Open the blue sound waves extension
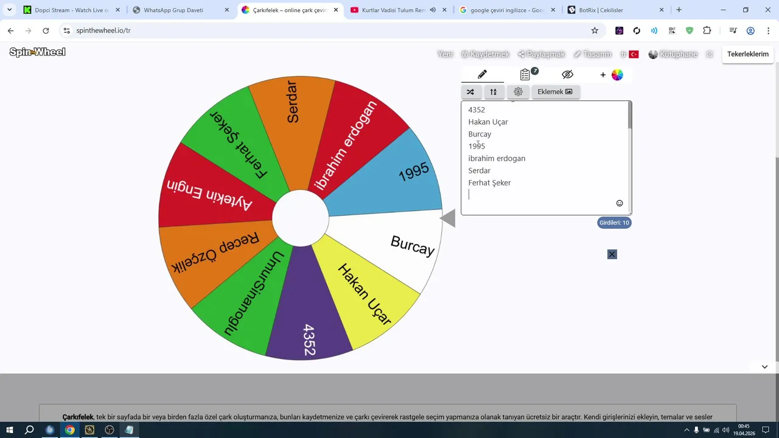This screenshot has height=438, width=779. (654, 30)
